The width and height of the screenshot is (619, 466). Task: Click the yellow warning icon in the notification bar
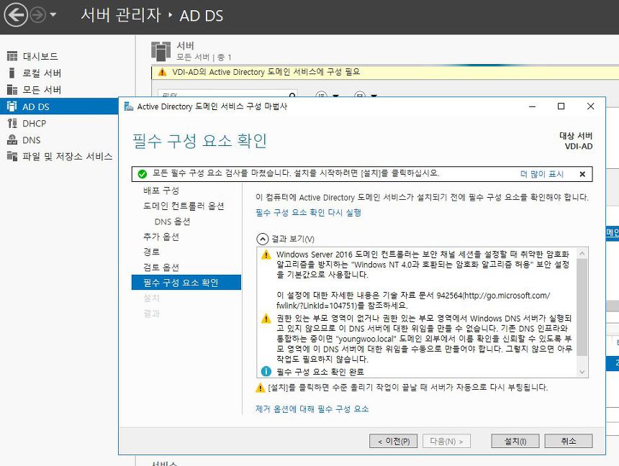pyautogui.click(x=162, y=72)
